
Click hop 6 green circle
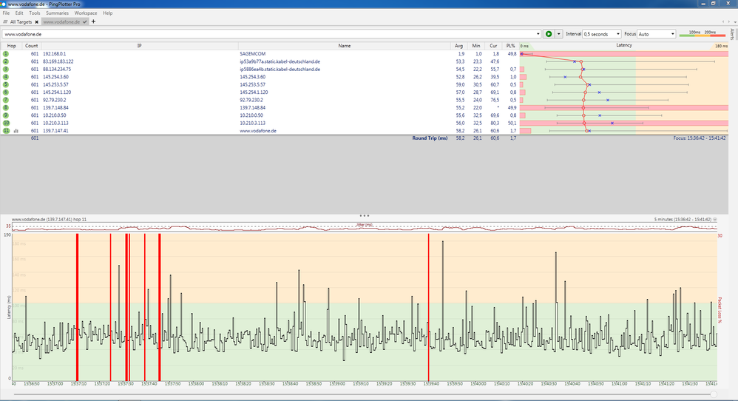click(6, 92)
